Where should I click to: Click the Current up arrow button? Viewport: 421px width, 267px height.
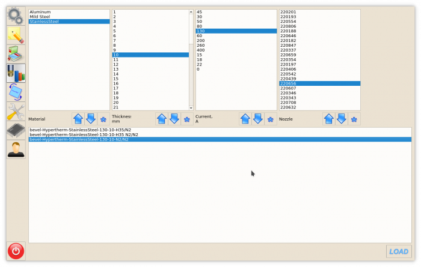(x=245, y=119)
